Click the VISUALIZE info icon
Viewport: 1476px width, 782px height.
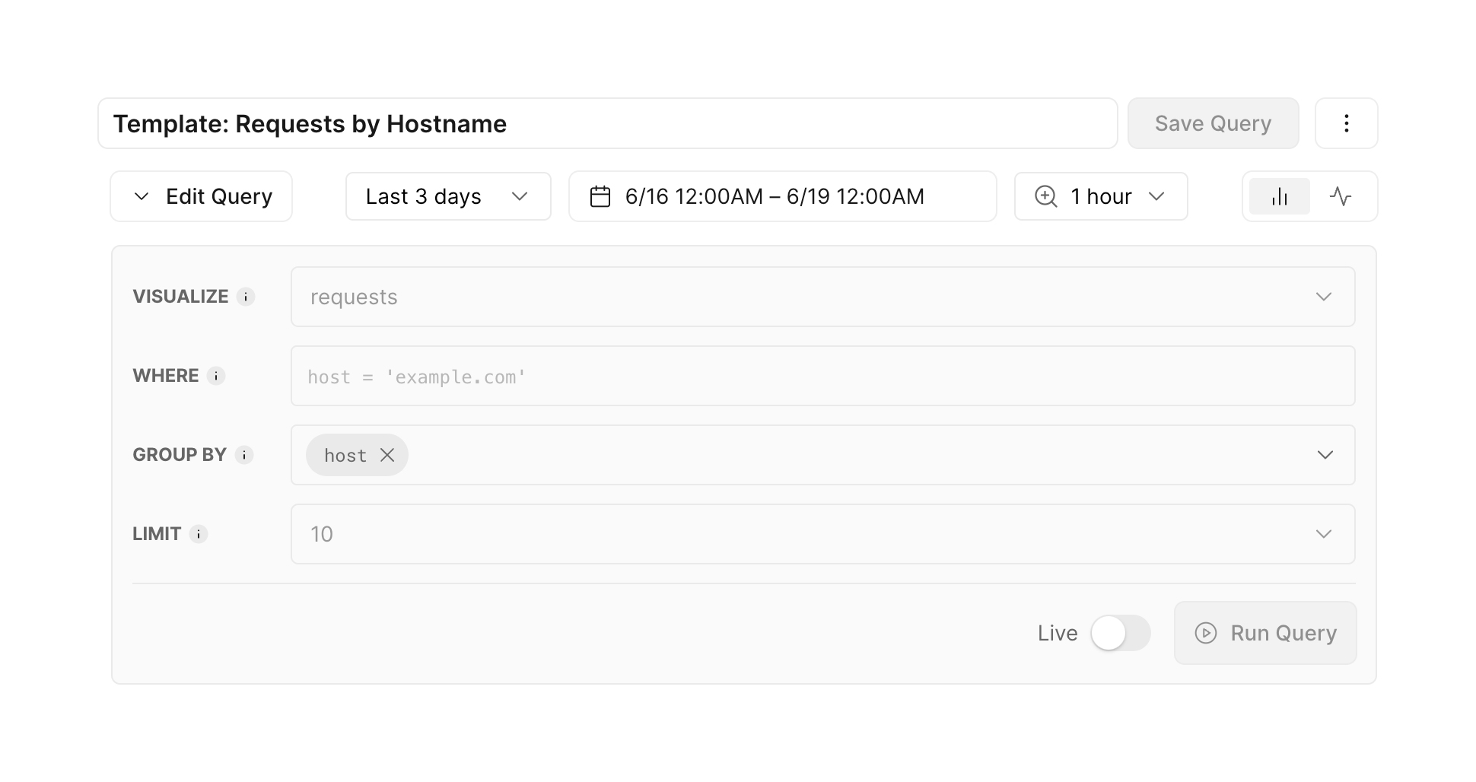245,297
